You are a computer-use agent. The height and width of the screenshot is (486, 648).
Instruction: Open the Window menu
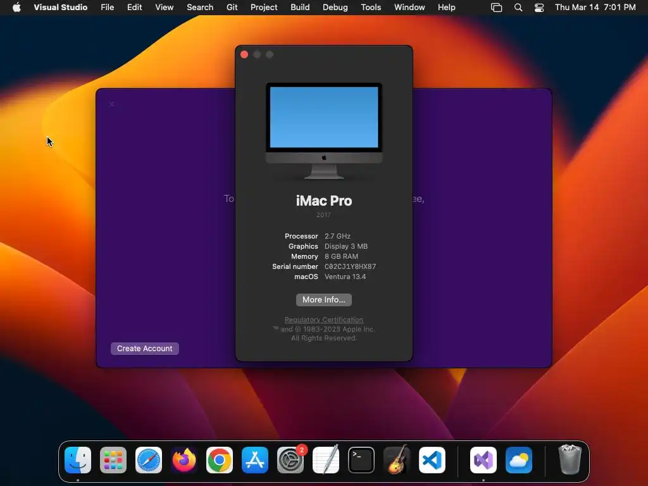pyautogui.click(x=409, y=7)
